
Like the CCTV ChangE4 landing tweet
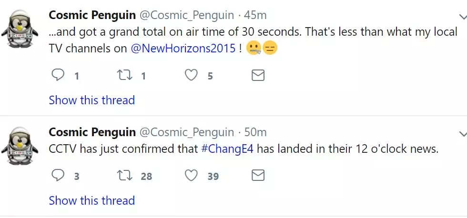click(x=192, y=176)
